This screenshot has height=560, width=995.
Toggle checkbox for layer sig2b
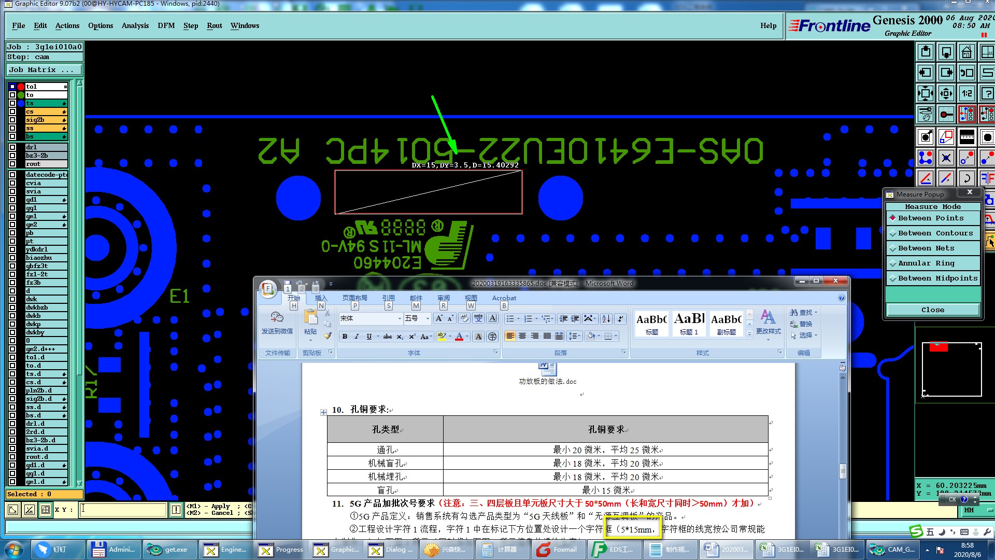point(12,120)
